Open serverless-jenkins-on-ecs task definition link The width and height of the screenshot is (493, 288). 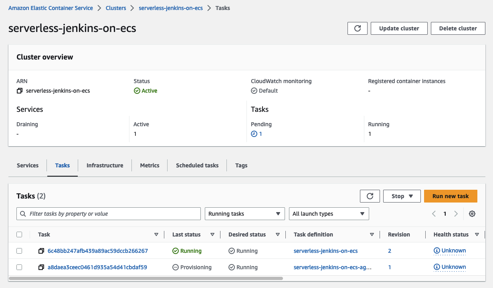[x=325, y=251]
